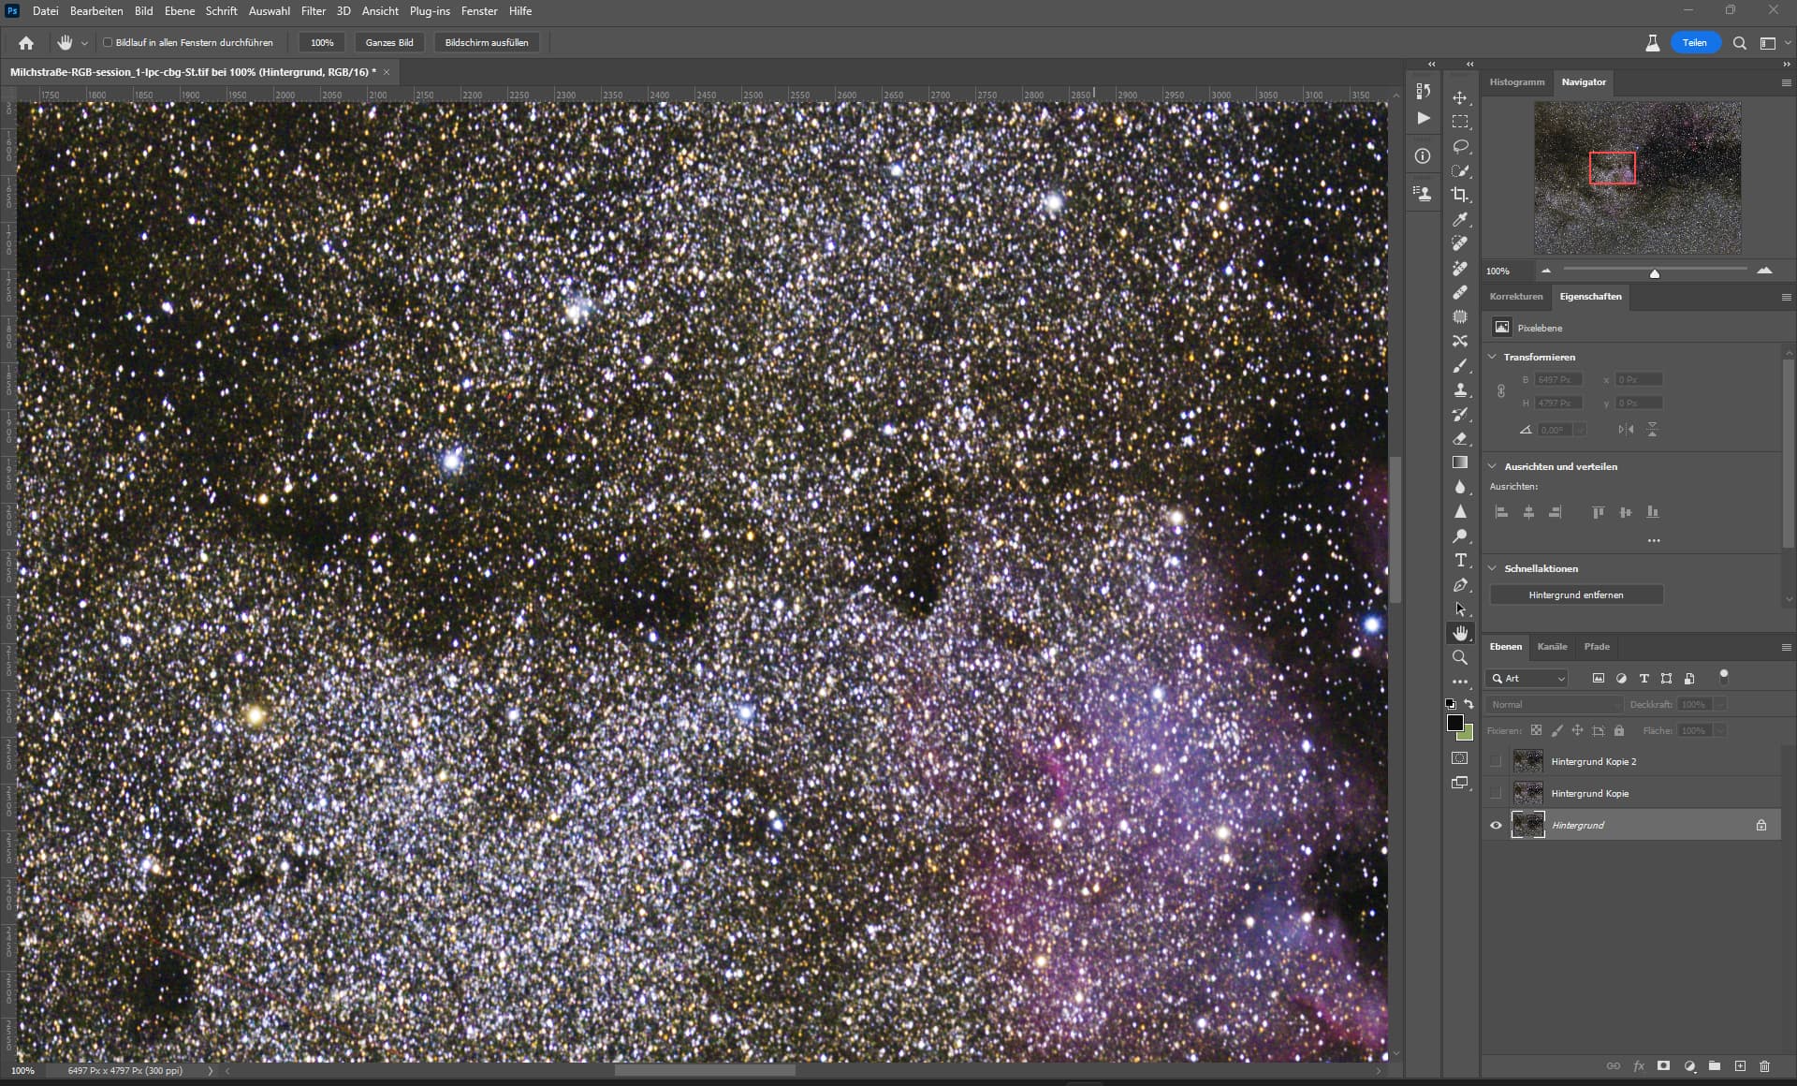Select the Gradient tool
The width and height of the screenshot is (1797, 1086).
(x=1460, y=462)
